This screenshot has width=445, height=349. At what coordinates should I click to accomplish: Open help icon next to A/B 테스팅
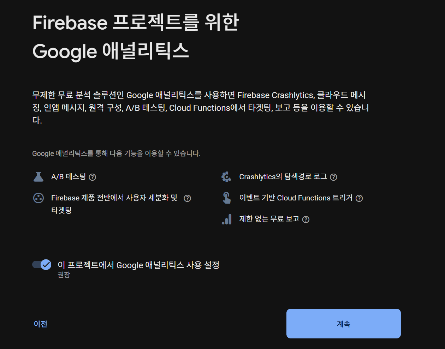point(93,177)
